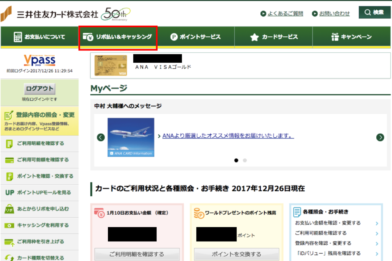Click the chevron beside iDバリュー残高を確認する

point(377,254)
